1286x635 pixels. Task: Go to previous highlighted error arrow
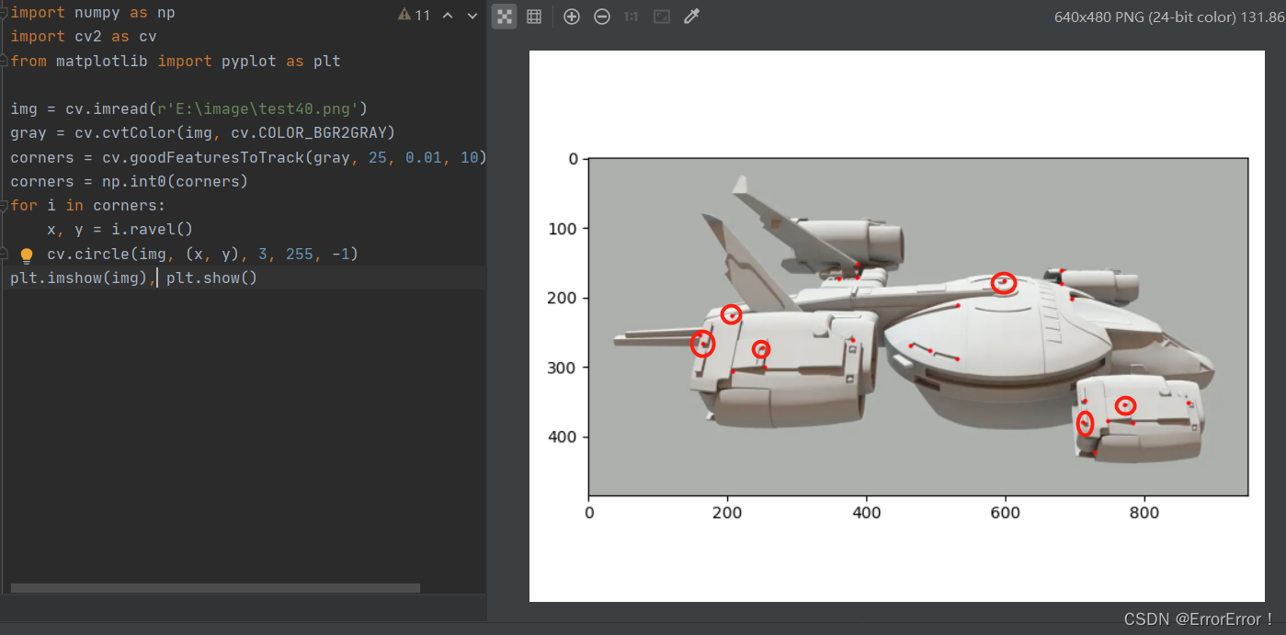448,16
